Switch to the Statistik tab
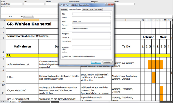Image resolution: width=173 pixels, height=103 pixels. click(x=85, y=9)
